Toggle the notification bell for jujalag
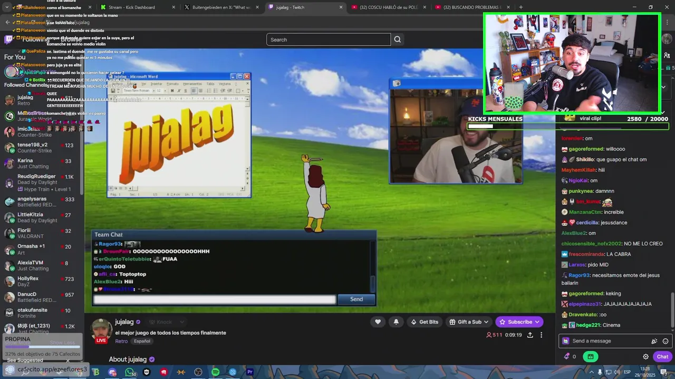Screen dimensions: 675x379 pos(396,322)
